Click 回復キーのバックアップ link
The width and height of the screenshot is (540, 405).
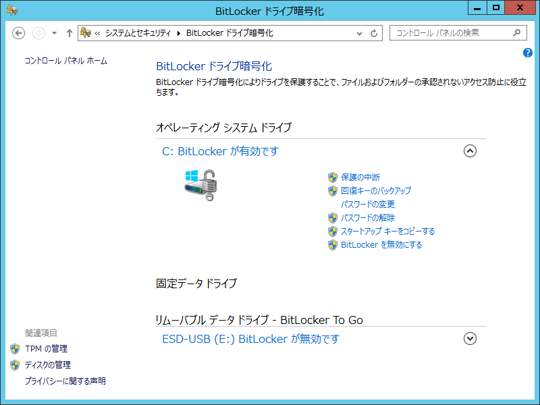coord(376,191)
